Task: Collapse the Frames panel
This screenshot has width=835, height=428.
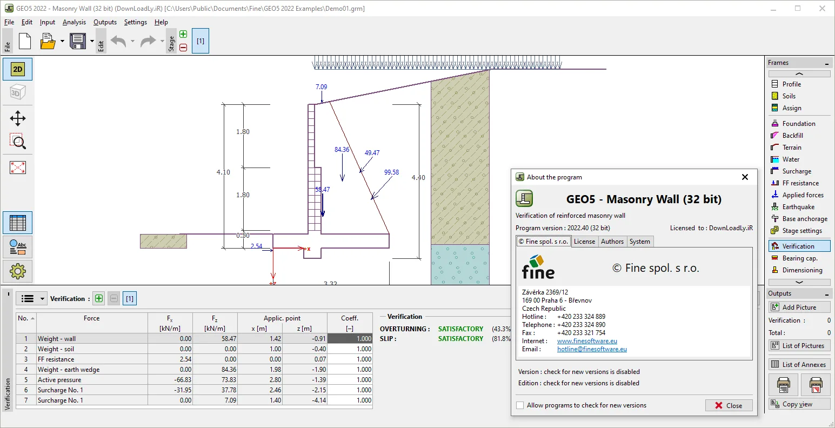Action: [826, 63]
